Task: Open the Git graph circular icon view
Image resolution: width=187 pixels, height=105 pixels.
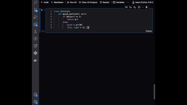Action: 35,38
